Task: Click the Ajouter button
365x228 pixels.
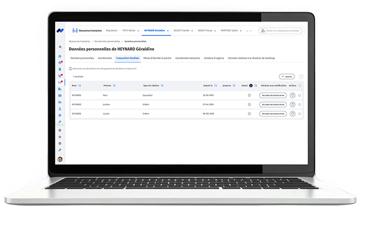Action: pos(287,77)
